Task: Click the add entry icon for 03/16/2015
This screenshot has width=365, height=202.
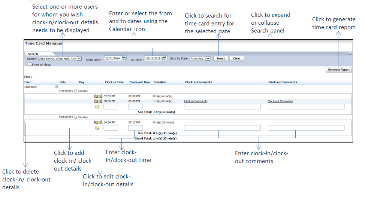Action: click(97, 128)
